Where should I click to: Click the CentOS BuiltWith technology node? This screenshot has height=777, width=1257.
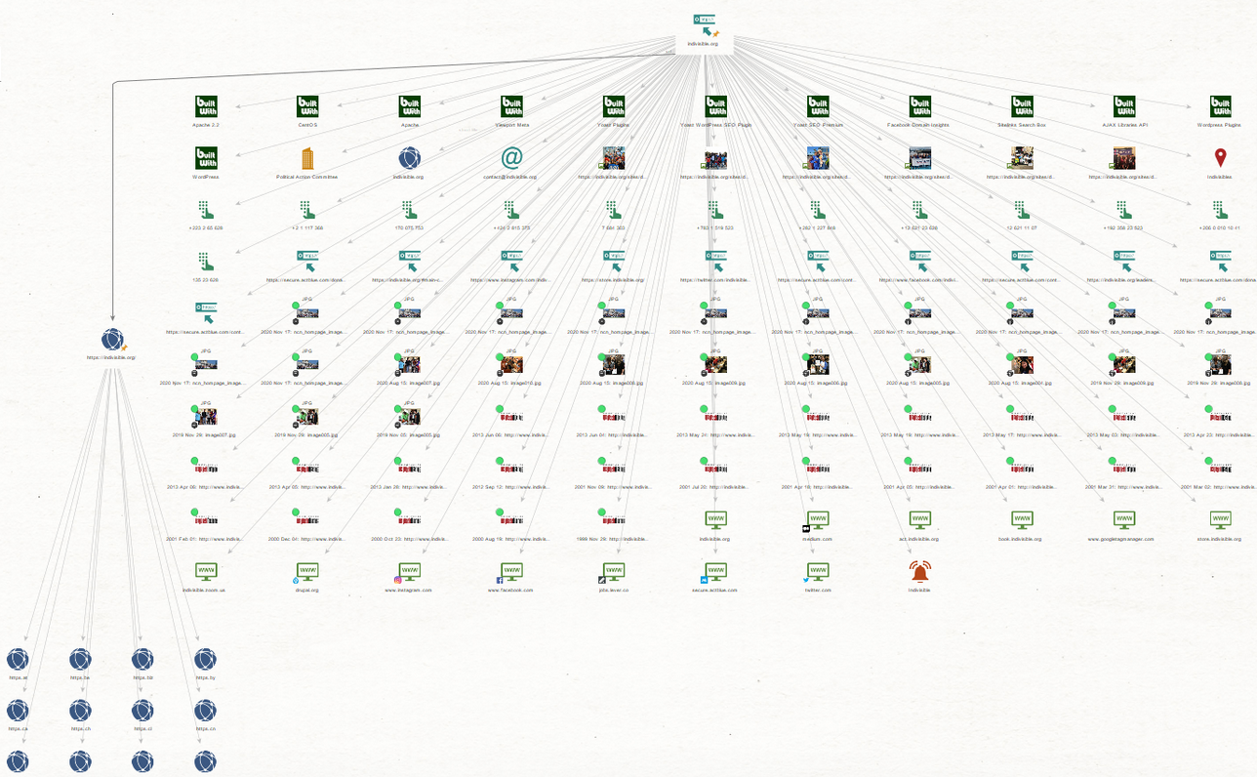click(x=308, y=106)
